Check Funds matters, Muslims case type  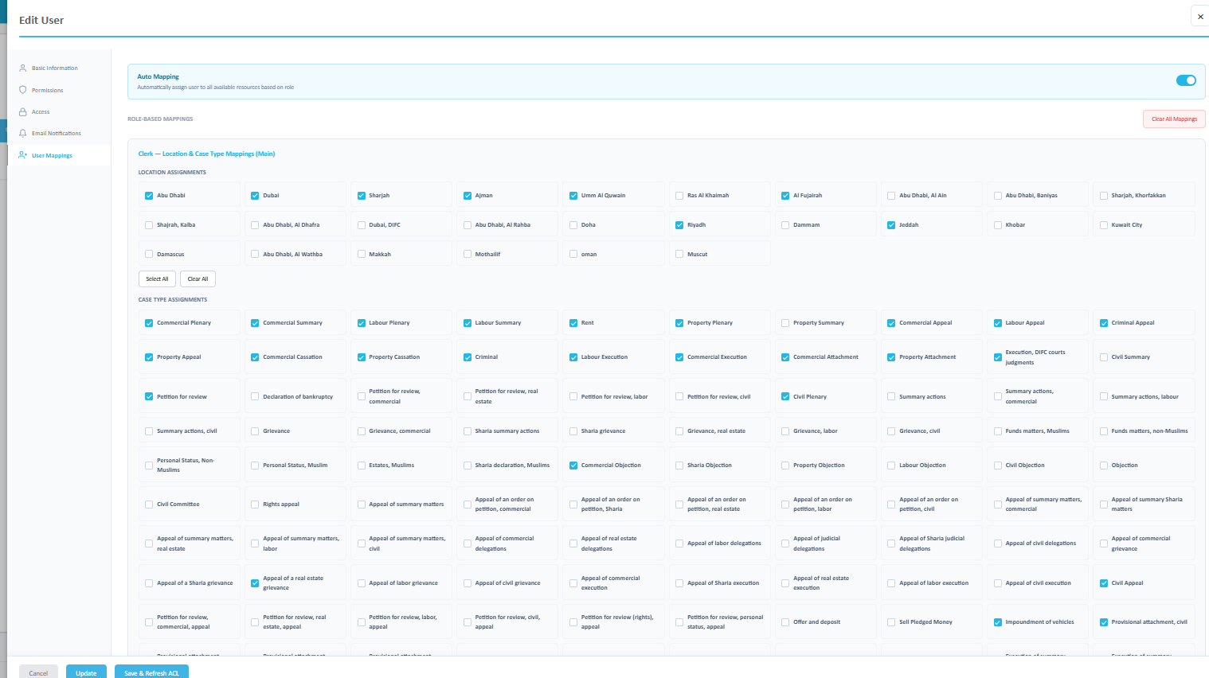point(998,431)
